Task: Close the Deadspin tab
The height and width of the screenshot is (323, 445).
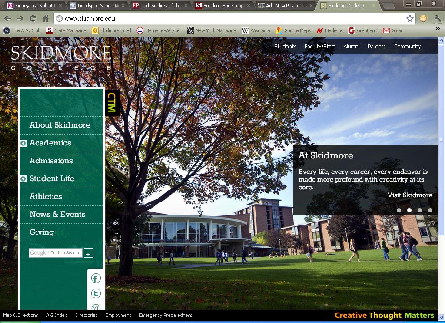Action: coord(123,5)
